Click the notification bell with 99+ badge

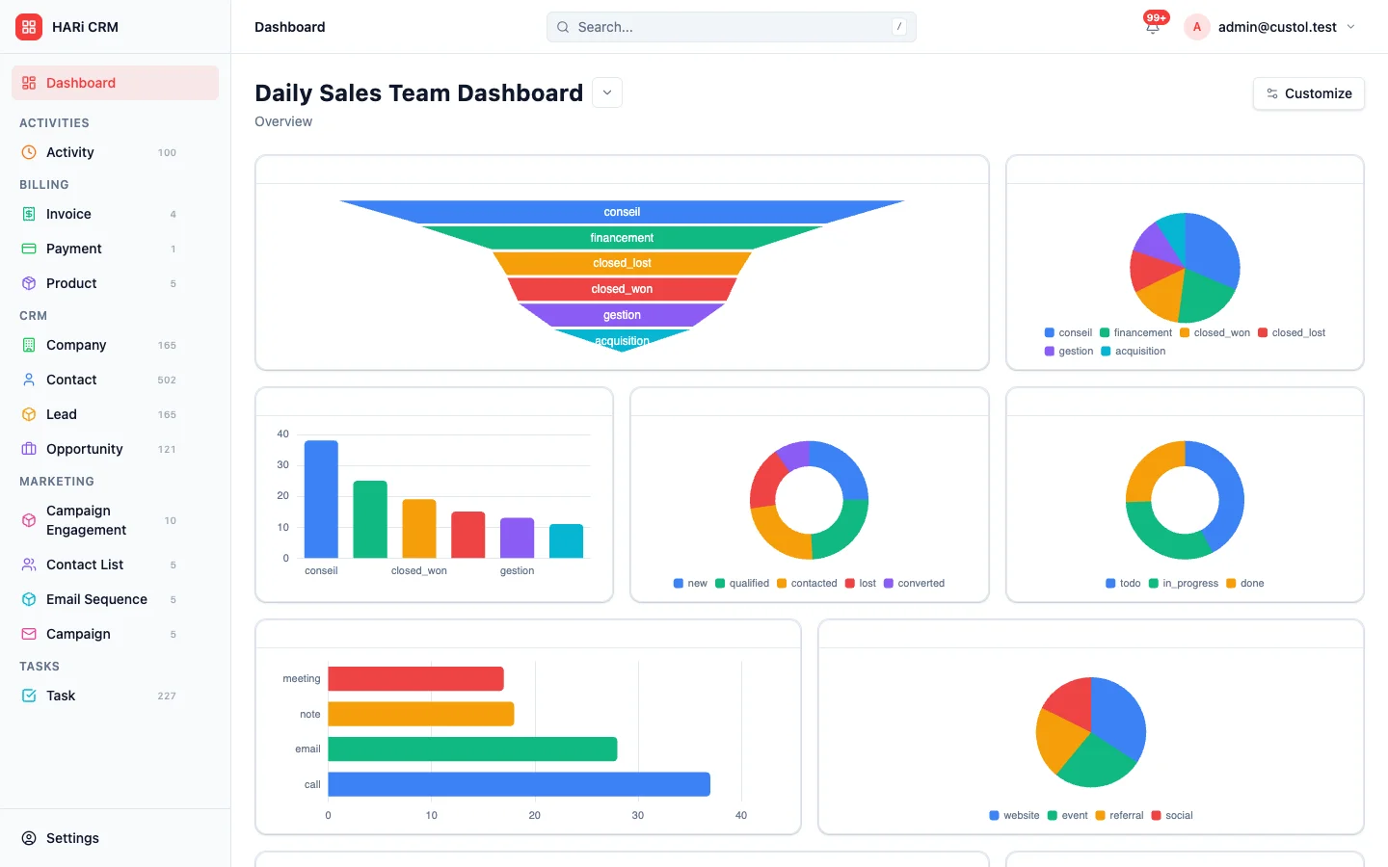tap(1153, 27)
